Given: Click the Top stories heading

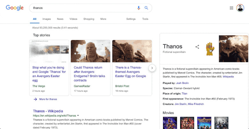Looking at the screenshot, I should pos(41,35).
